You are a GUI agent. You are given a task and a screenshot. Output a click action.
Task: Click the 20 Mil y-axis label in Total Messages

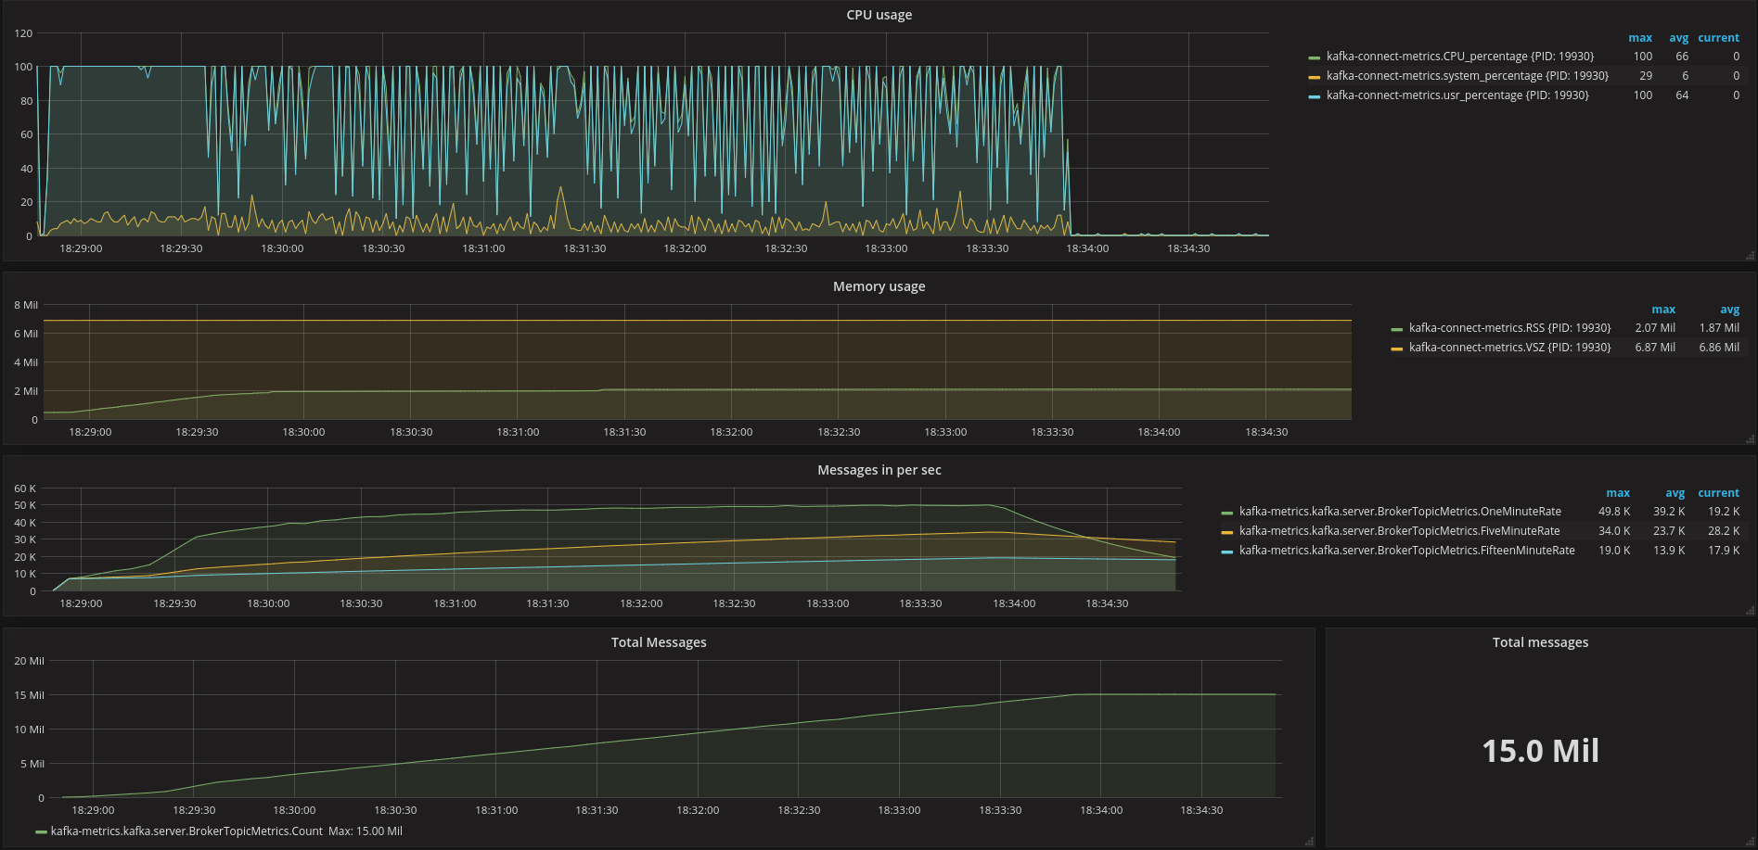pos(29,661)
